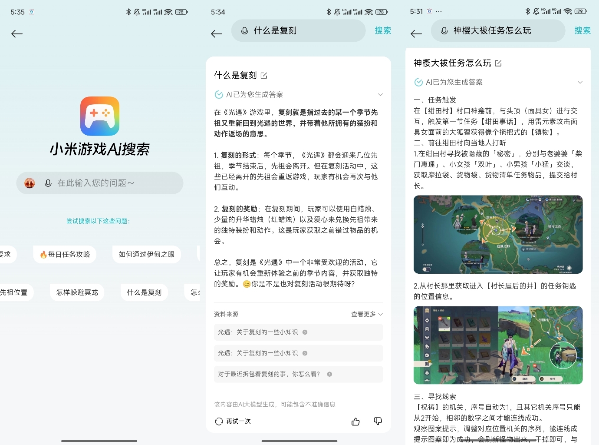The height and width of the screenshot is (445, 599).
Task: Open the inventory and character guide image
Action: [498, 345]
